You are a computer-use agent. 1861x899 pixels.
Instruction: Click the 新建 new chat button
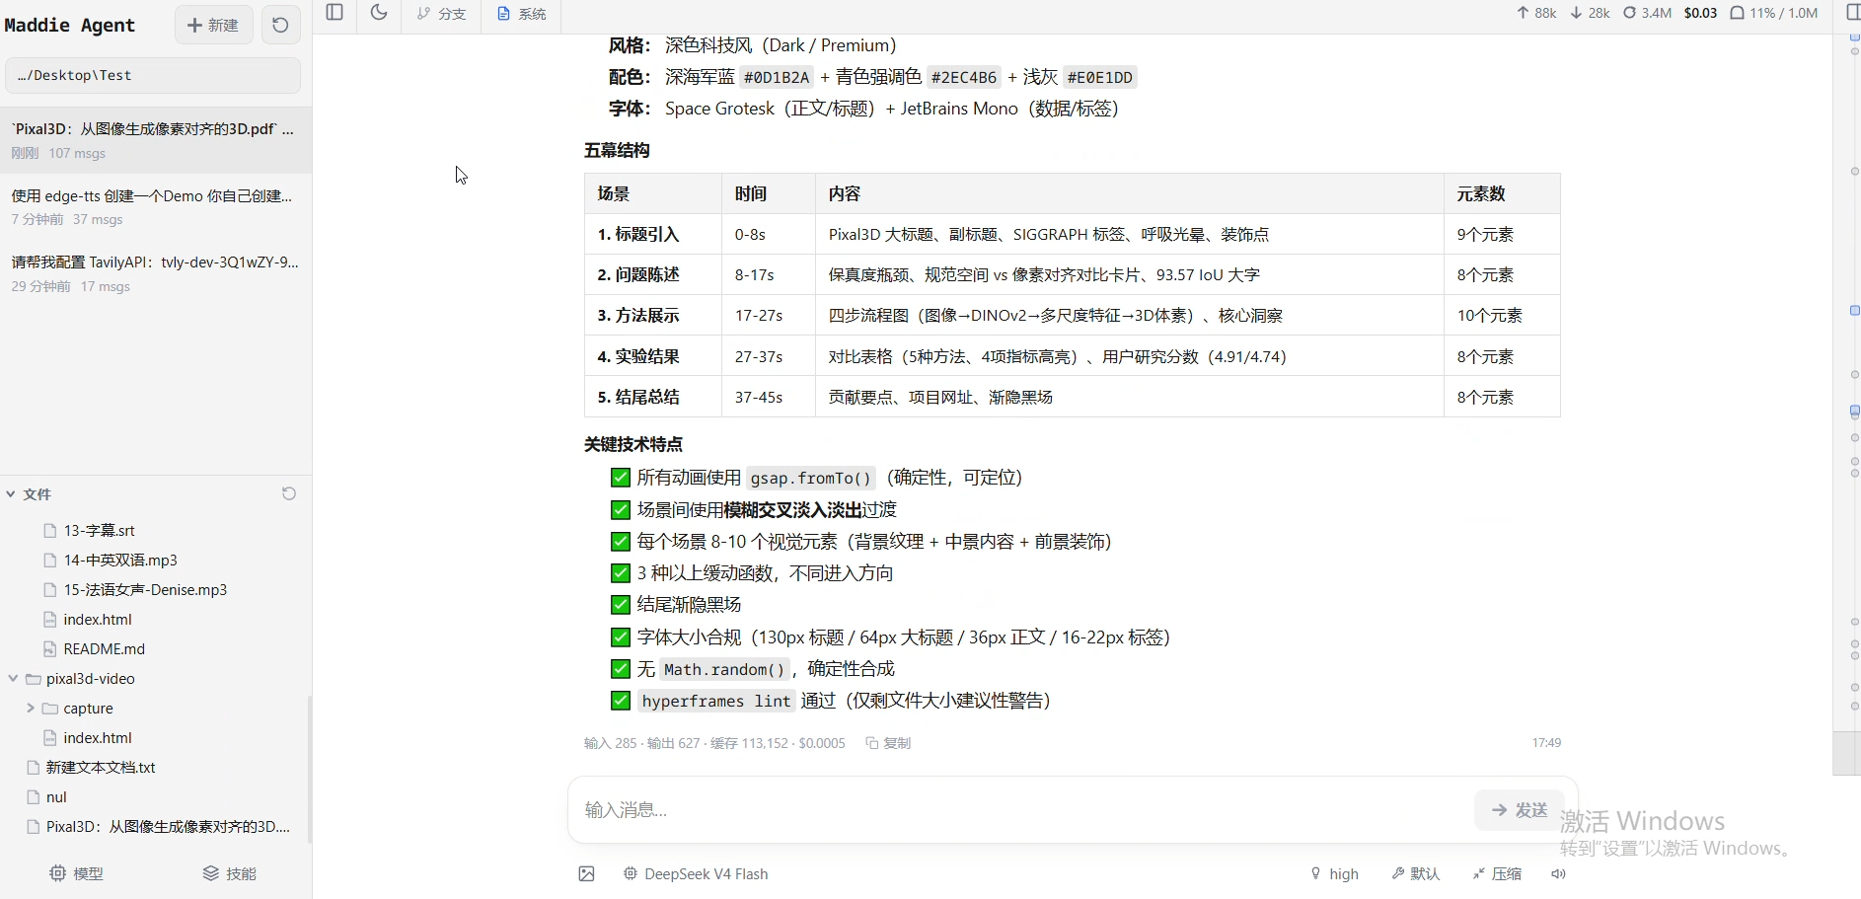[213, 25]
